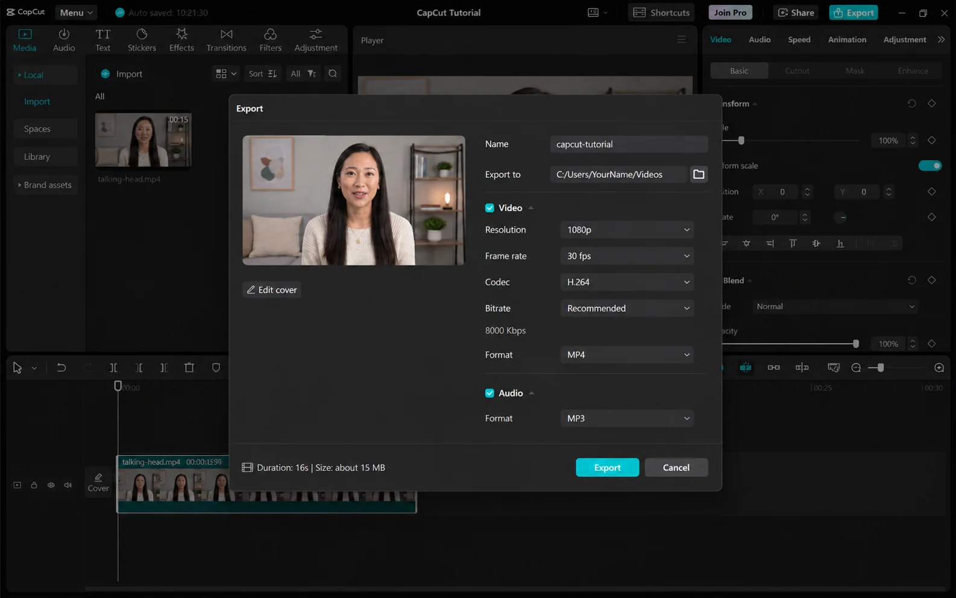Click the Share button in title bar

(796, 13)
